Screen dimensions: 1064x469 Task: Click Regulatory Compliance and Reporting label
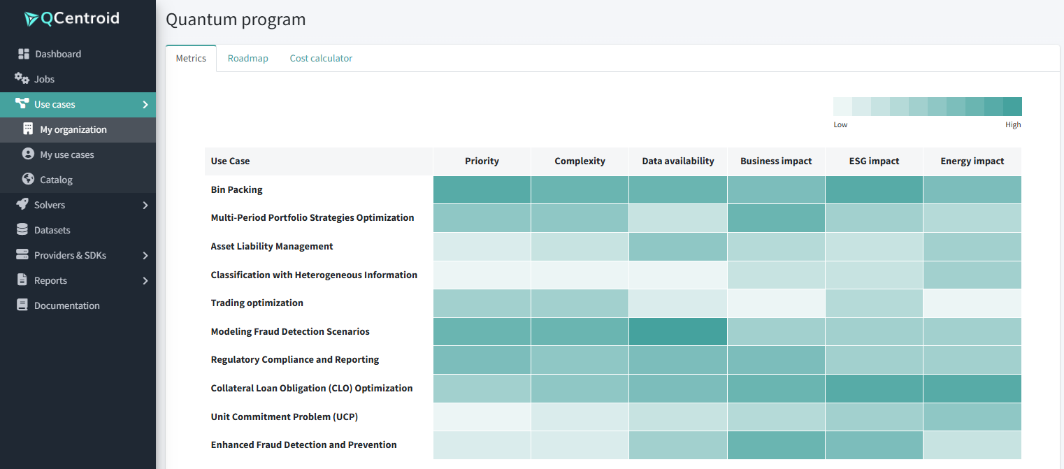click(295, 359)
